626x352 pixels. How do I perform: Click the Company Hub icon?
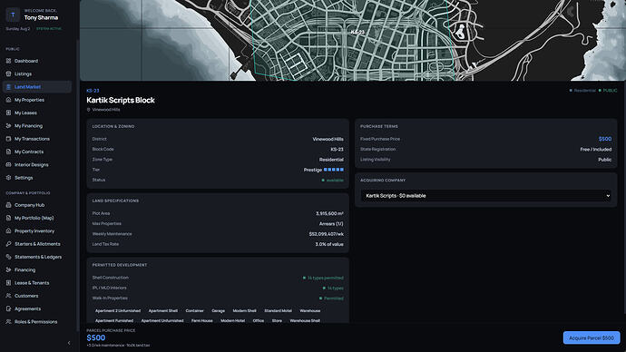click(x=8, y=205)
